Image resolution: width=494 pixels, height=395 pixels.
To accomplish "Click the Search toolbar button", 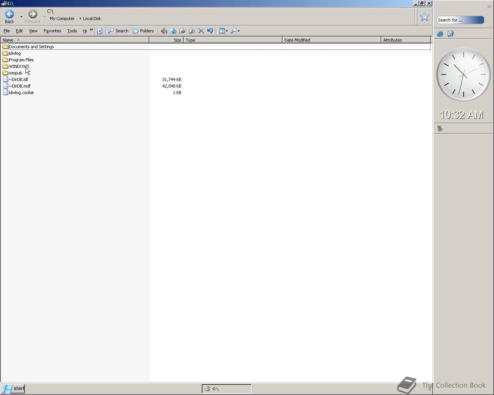I will tap(118, 31).
